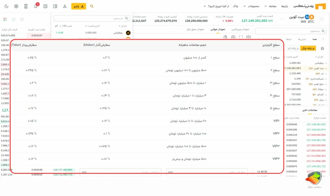Click the VIP۴ fee level cell
This screenshot has height=196, width=330.
[276, 159]
